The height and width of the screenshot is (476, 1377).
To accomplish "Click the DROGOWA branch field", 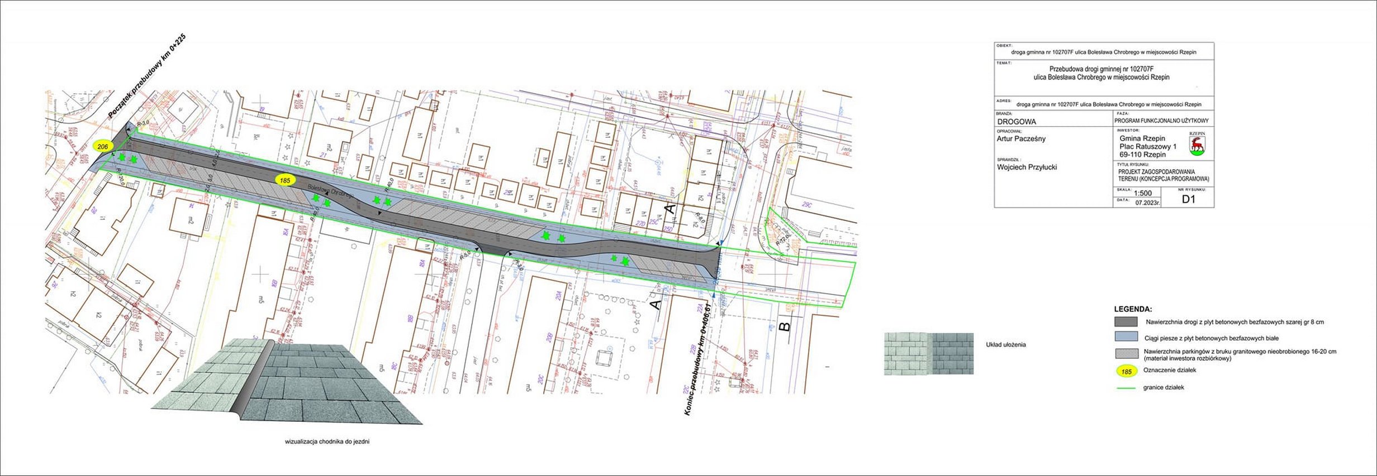I will point(1017,122).
